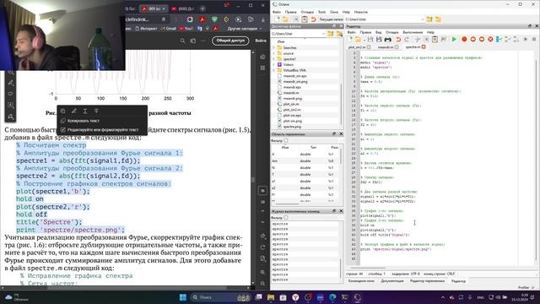Bookmark the page with the address bar star
The height and width of the screenshot is (304, 540).
pos(164,19)
